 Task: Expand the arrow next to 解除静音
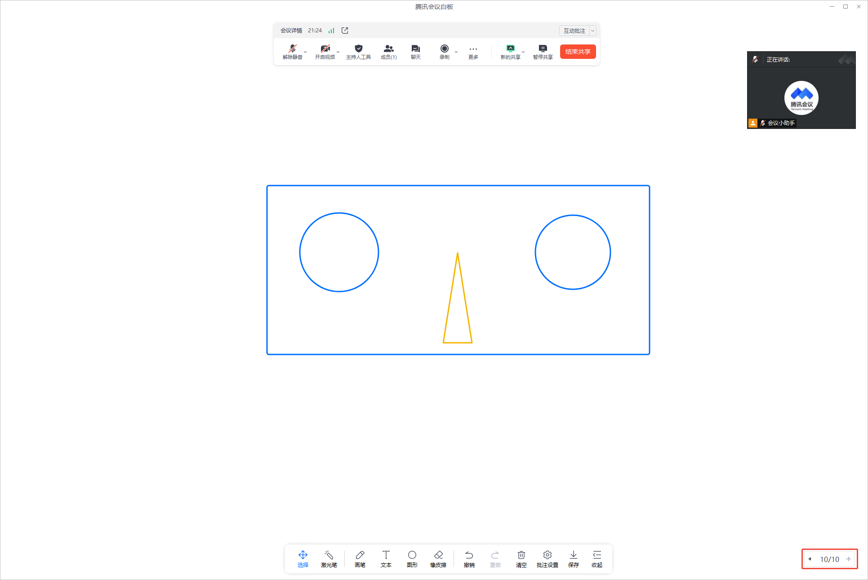click(305, 52)
